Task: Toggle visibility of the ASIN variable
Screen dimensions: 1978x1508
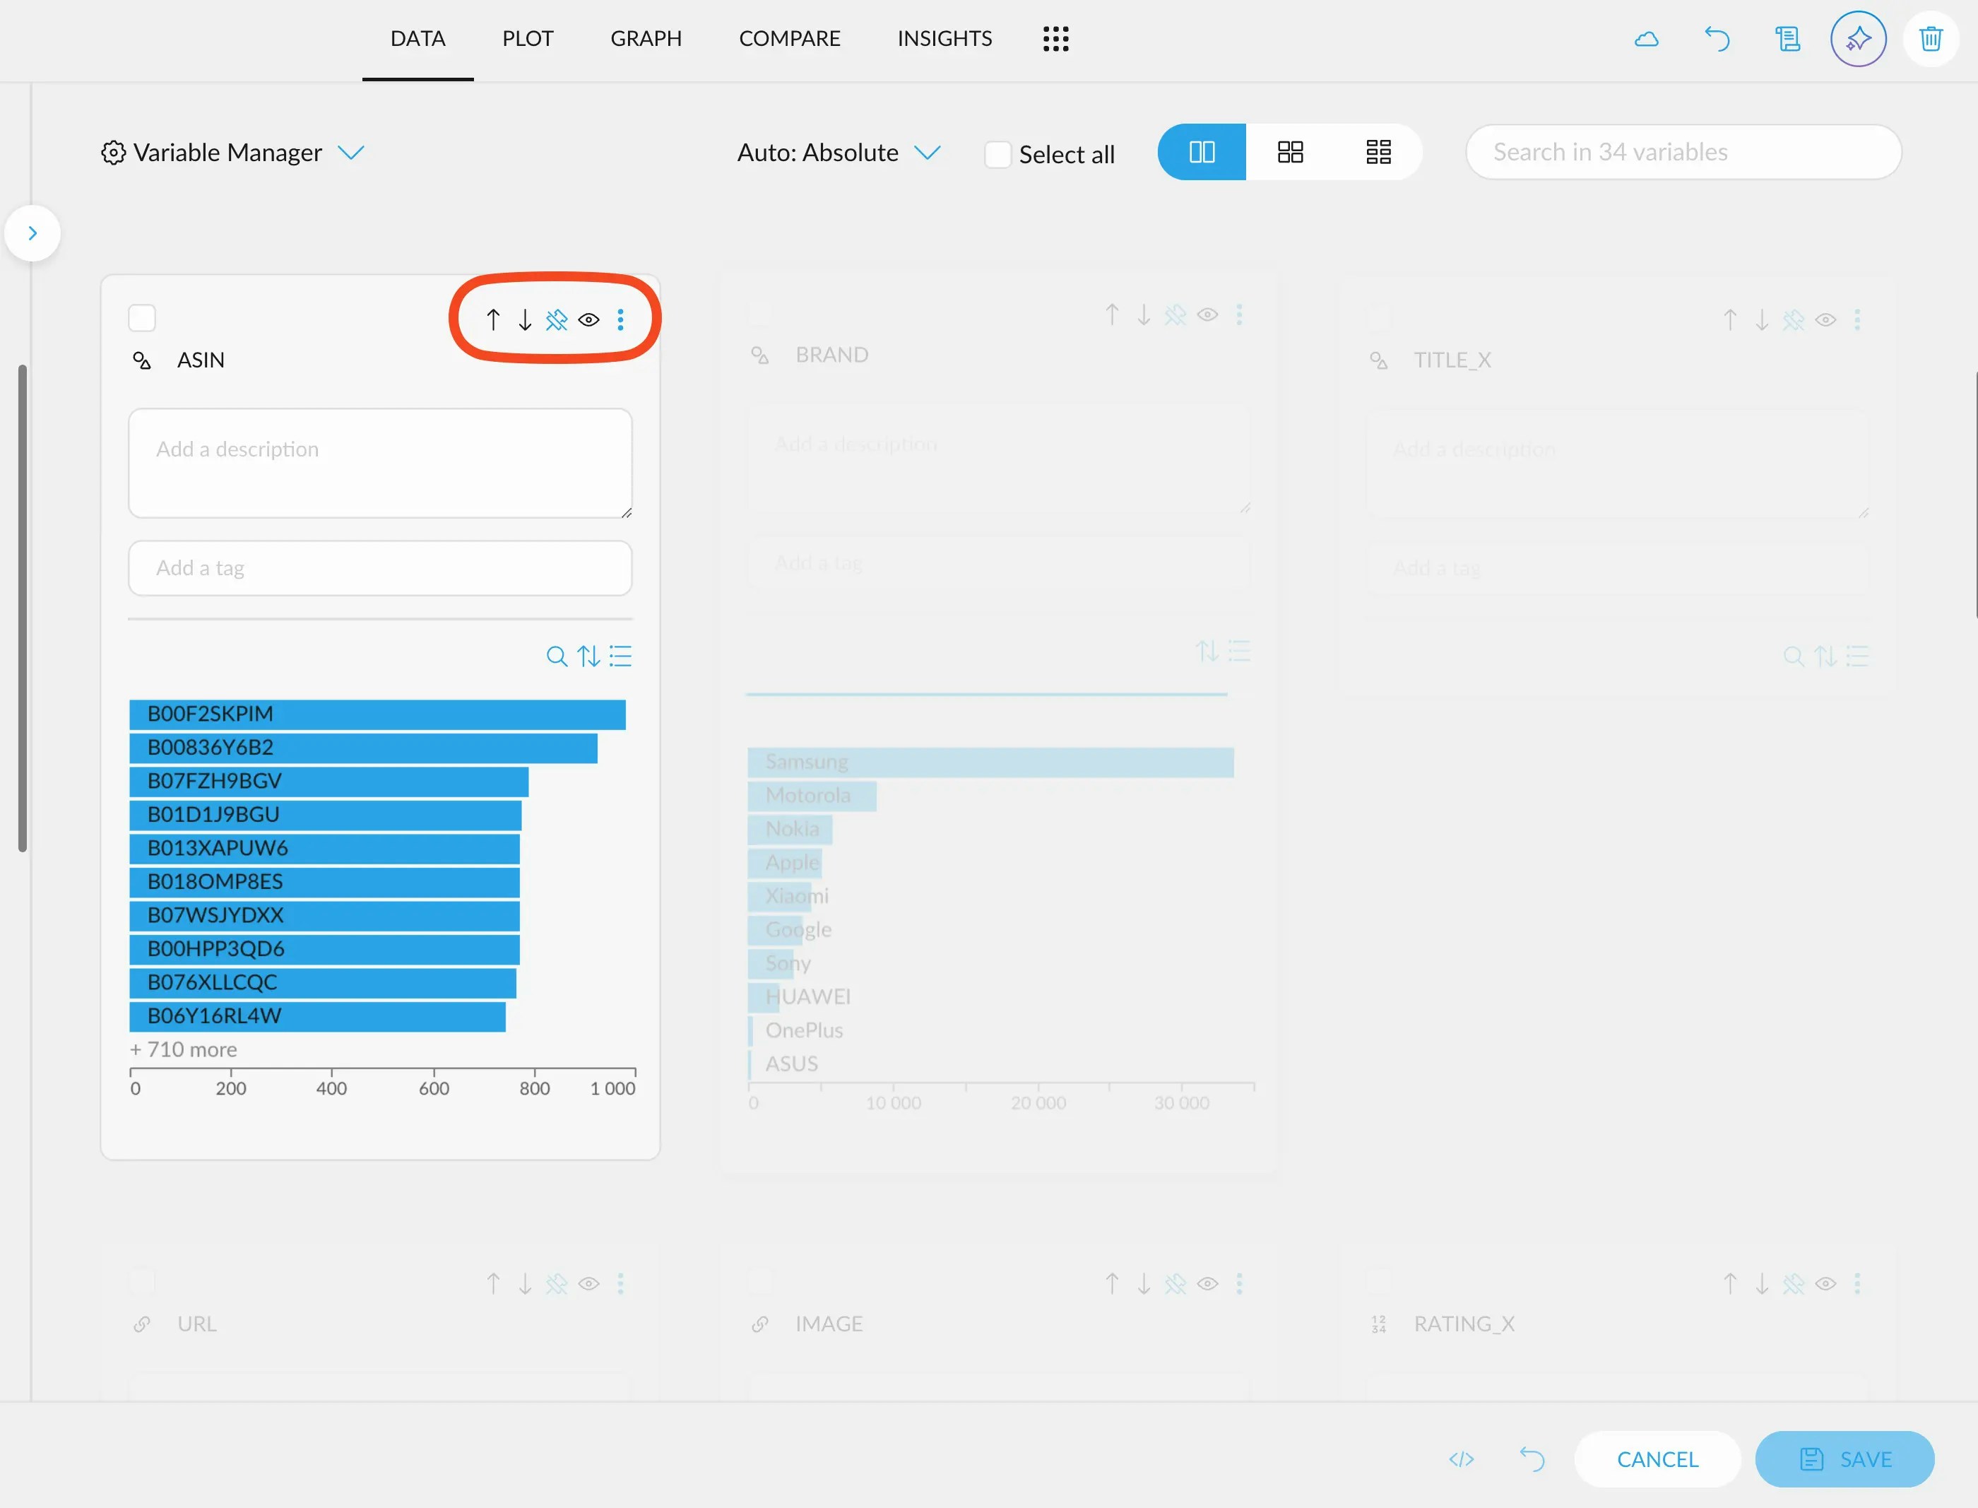Action: point(588,319)
